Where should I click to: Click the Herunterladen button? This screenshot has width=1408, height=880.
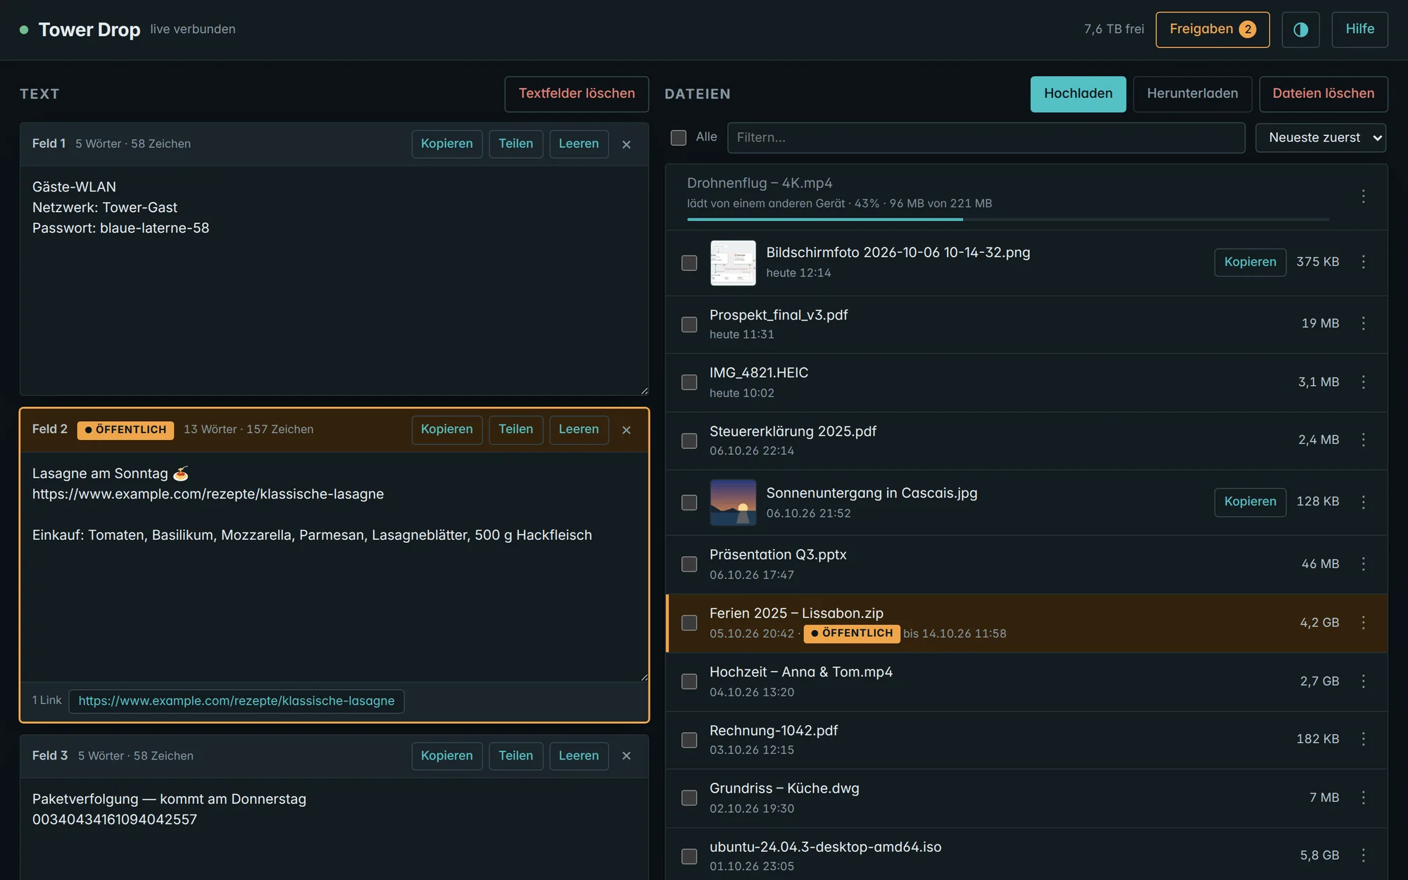click(x=1192, y=94)
